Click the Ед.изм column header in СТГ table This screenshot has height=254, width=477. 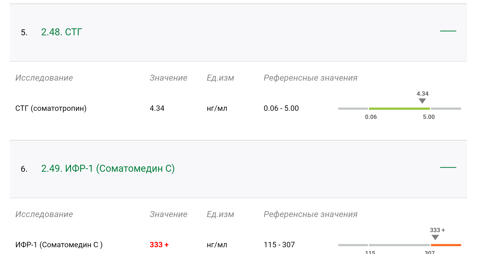pyautogui.click(x=220, y=78)
